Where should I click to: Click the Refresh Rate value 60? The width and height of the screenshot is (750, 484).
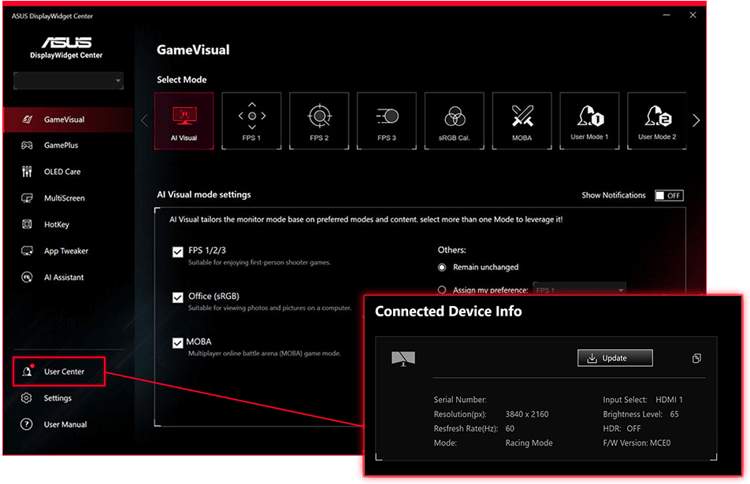pyautogui.click(x=510, y=429)
